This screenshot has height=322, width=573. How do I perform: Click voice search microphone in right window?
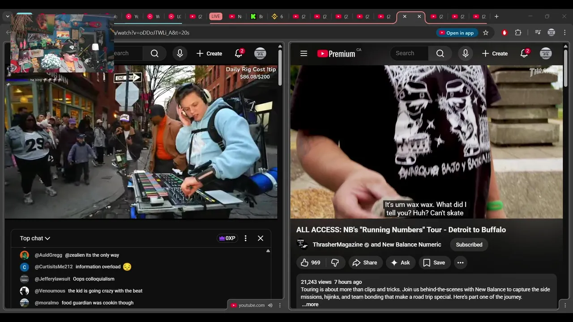(466, 54)
